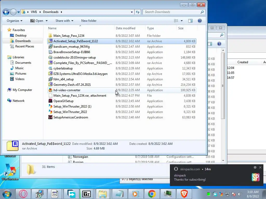The width and height of the screenshot is (266, 199).
Task: Select Setup_WinThruster_2022 application name
Action: 70,112
